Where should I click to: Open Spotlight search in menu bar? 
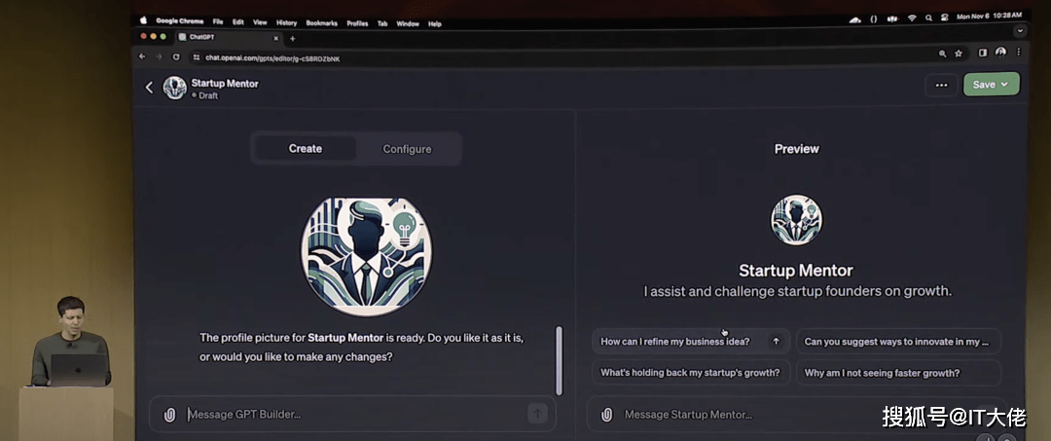928,18
